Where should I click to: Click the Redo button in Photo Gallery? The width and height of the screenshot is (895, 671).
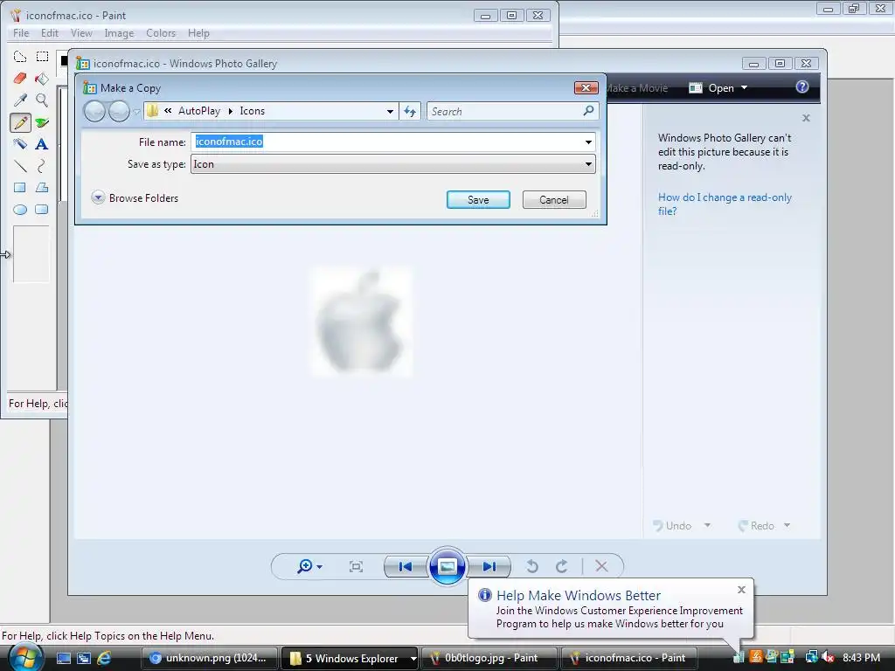click(756, 525)
